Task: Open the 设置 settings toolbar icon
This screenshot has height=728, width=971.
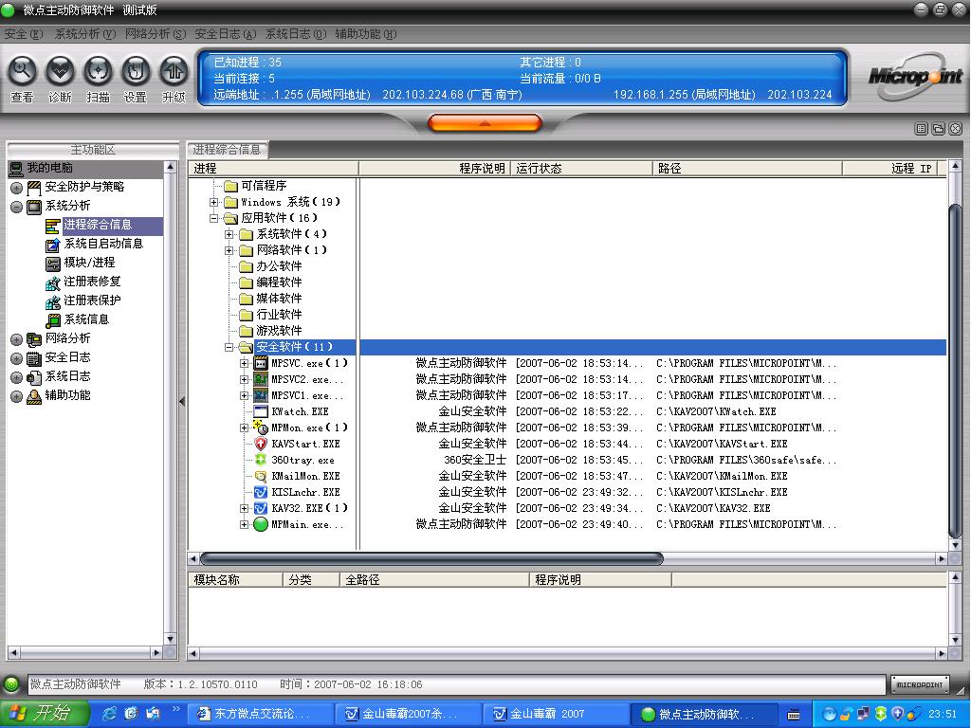Action: 136,72
